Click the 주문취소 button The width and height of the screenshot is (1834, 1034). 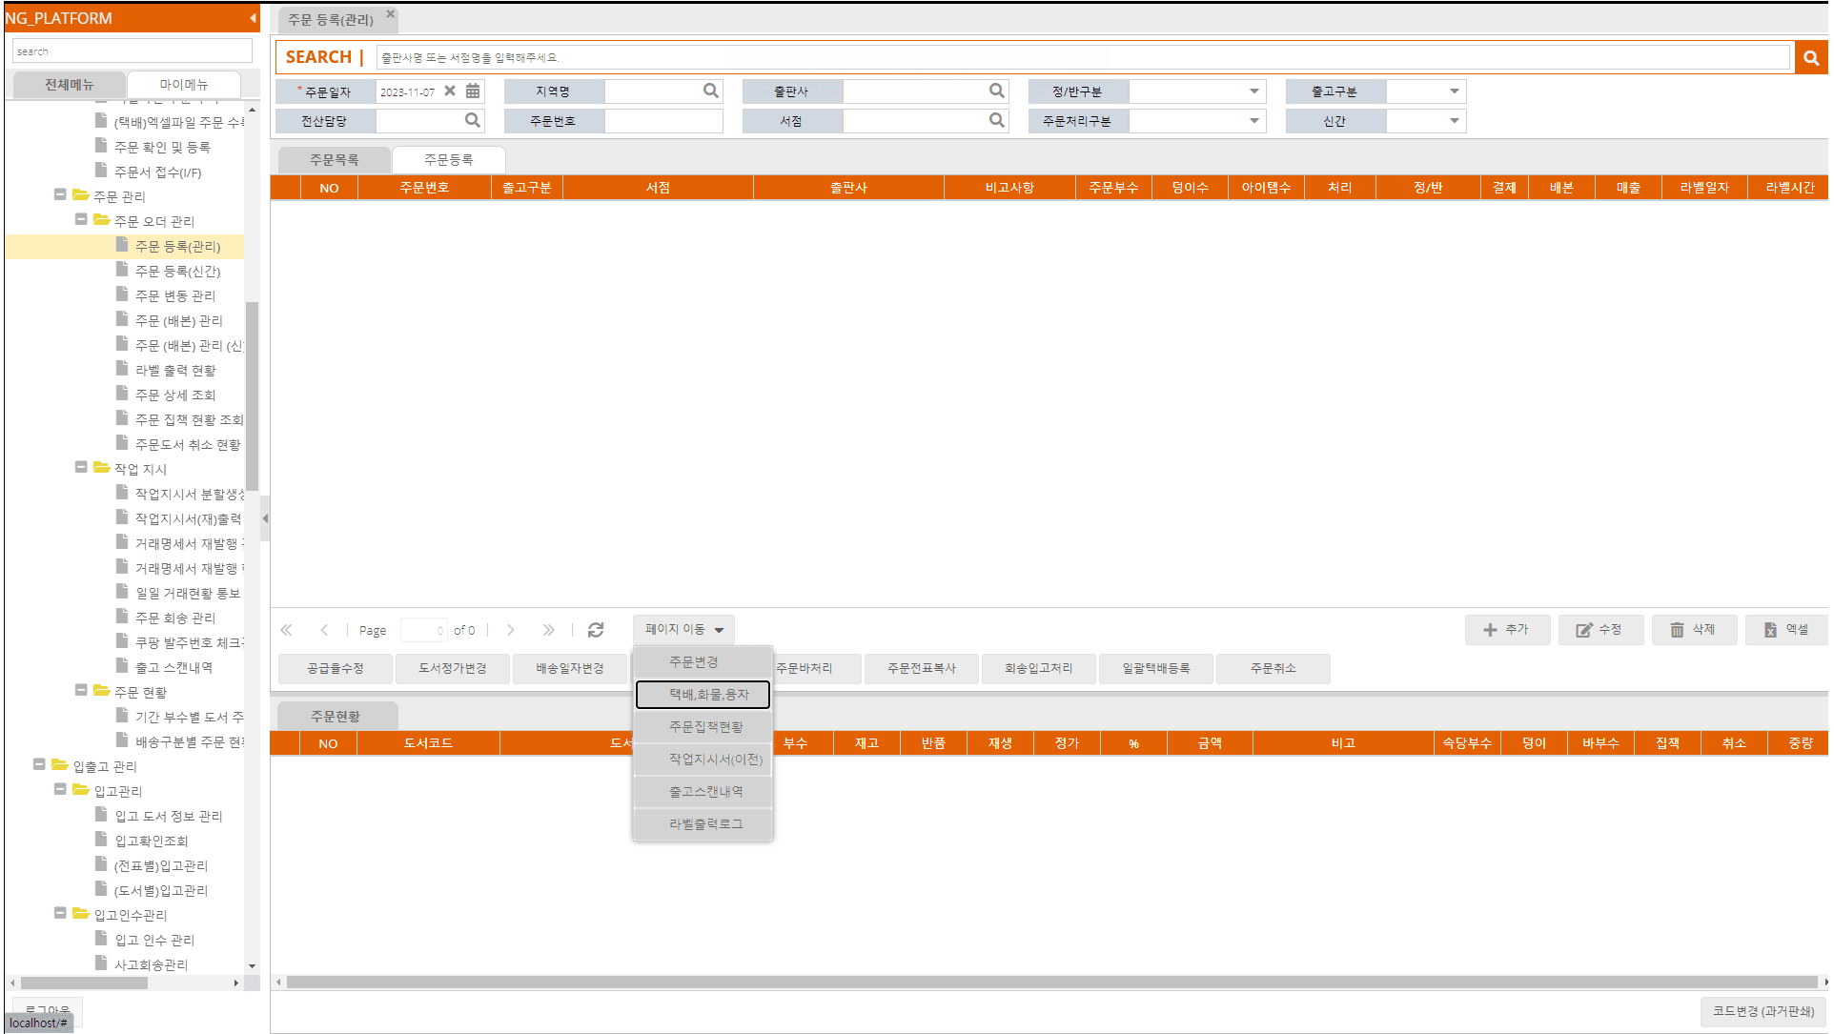point(1273,668)
